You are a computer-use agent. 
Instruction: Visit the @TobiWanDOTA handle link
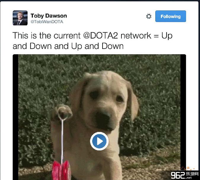(x=47, y=22)
